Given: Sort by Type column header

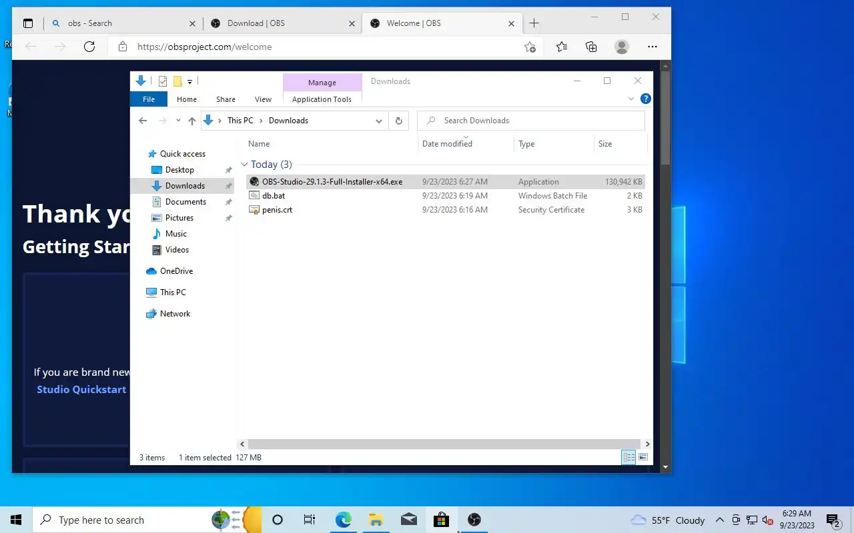Looking at the screenshot, I should coord(526,144).
